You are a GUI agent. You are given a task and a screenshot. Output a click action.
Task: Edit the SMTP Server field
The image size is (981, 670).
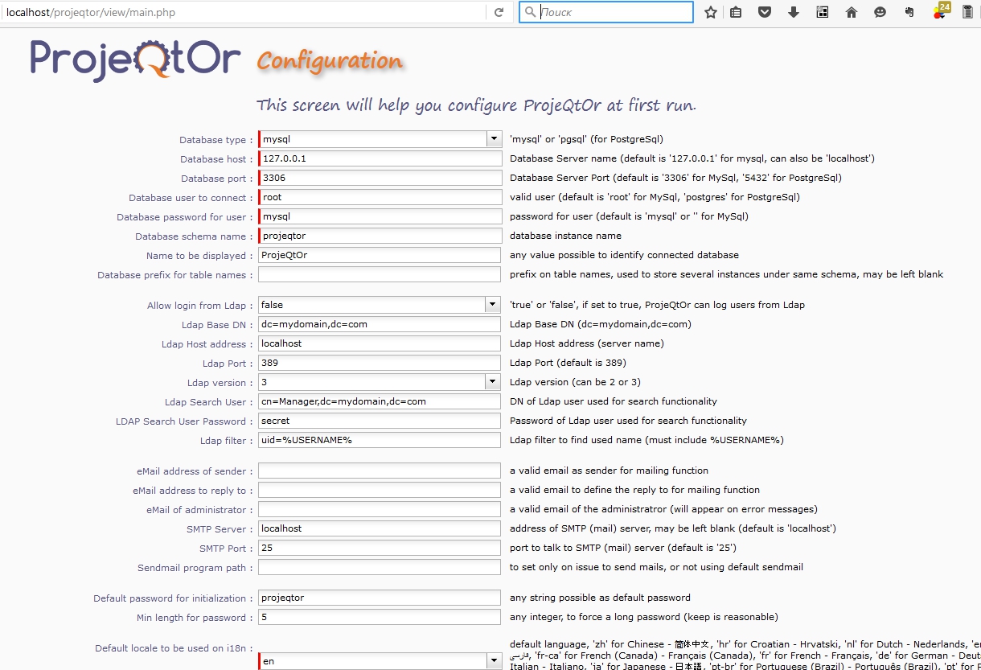coord(380,528)
